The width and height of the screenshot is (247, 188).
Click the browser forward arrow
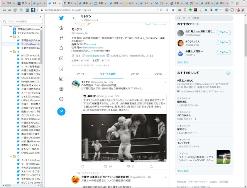click(10, 10)
